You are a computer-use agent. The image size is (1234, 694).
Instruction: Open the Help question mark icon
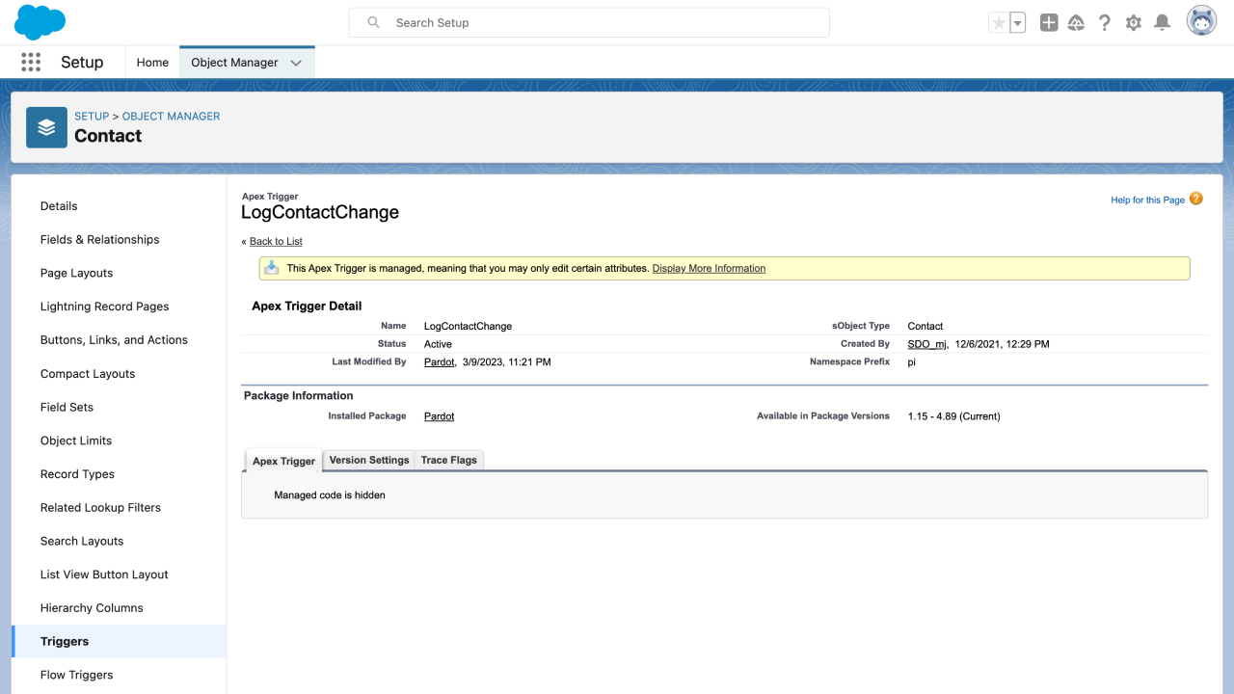point(1105,23)
